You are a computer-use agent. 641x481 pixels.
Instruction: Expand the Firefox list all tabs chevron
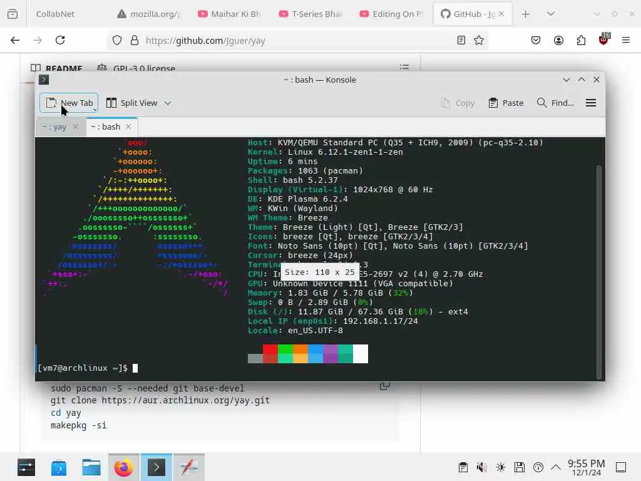[551, 14]
